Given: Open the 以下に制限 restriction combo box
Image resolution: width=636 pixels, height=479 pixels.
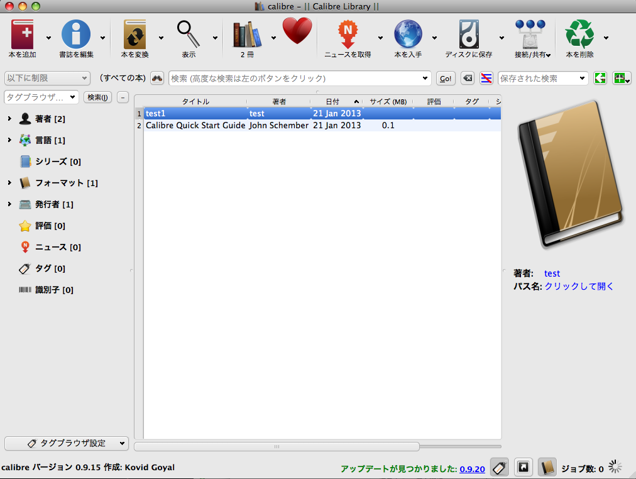Looking at the screenshot, I should click(47, 78).
